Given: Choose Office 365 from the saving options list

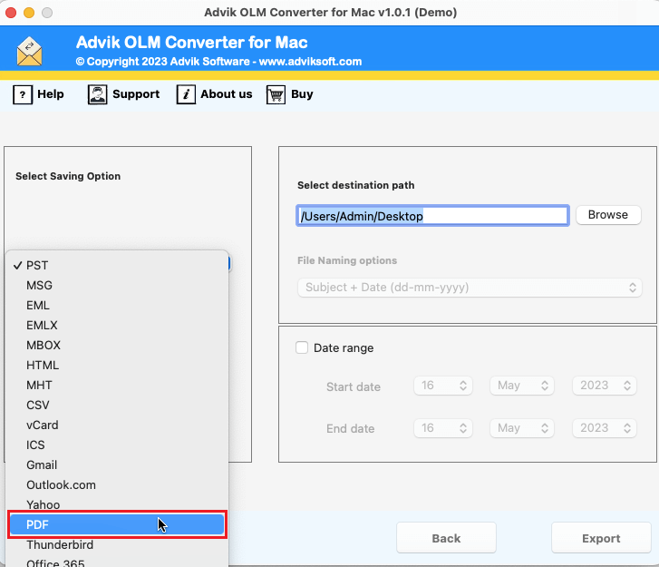Looking at the screenshot, I should tap(117, 562).
